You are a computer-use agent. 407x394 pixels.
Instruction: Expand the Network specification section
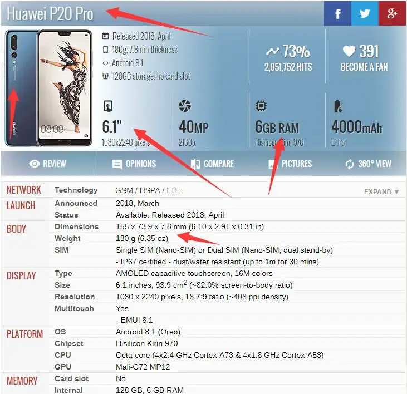click(x=381, y=191)
